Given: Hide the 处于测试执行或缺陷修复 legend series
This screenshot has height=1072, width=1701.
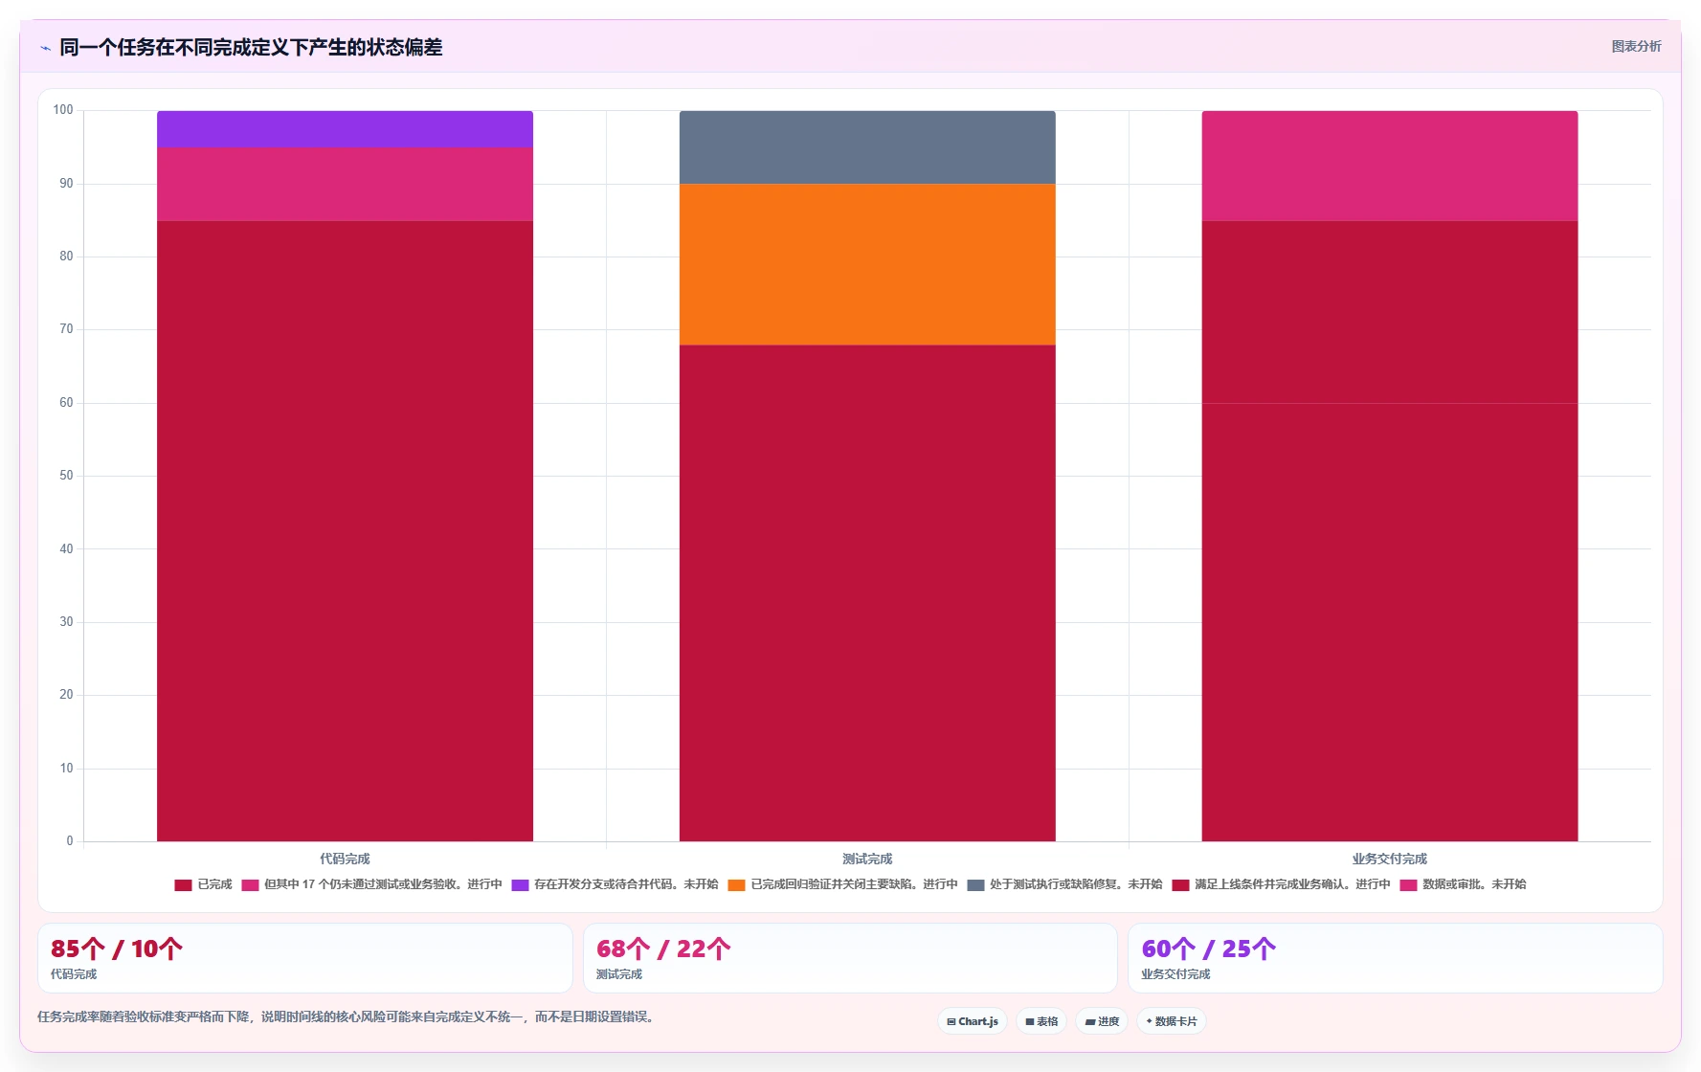Looking at the screenshot, I should (1064, 884).
